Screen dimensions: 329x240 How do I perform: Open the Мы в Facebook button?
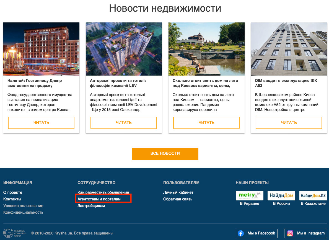click(x=256, y=233)
